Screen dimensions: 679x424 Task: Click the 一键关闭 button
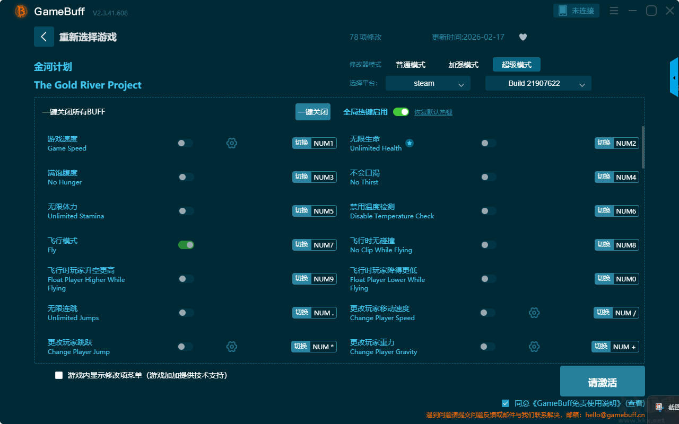pos(313,112)
